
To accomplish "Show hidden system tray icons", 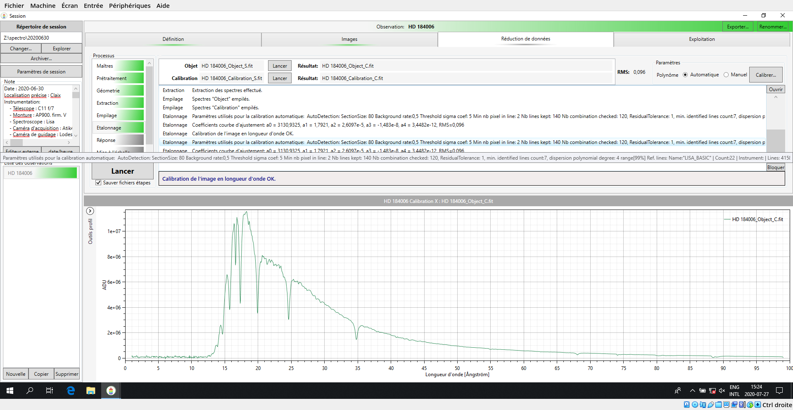I will (693, 391).
